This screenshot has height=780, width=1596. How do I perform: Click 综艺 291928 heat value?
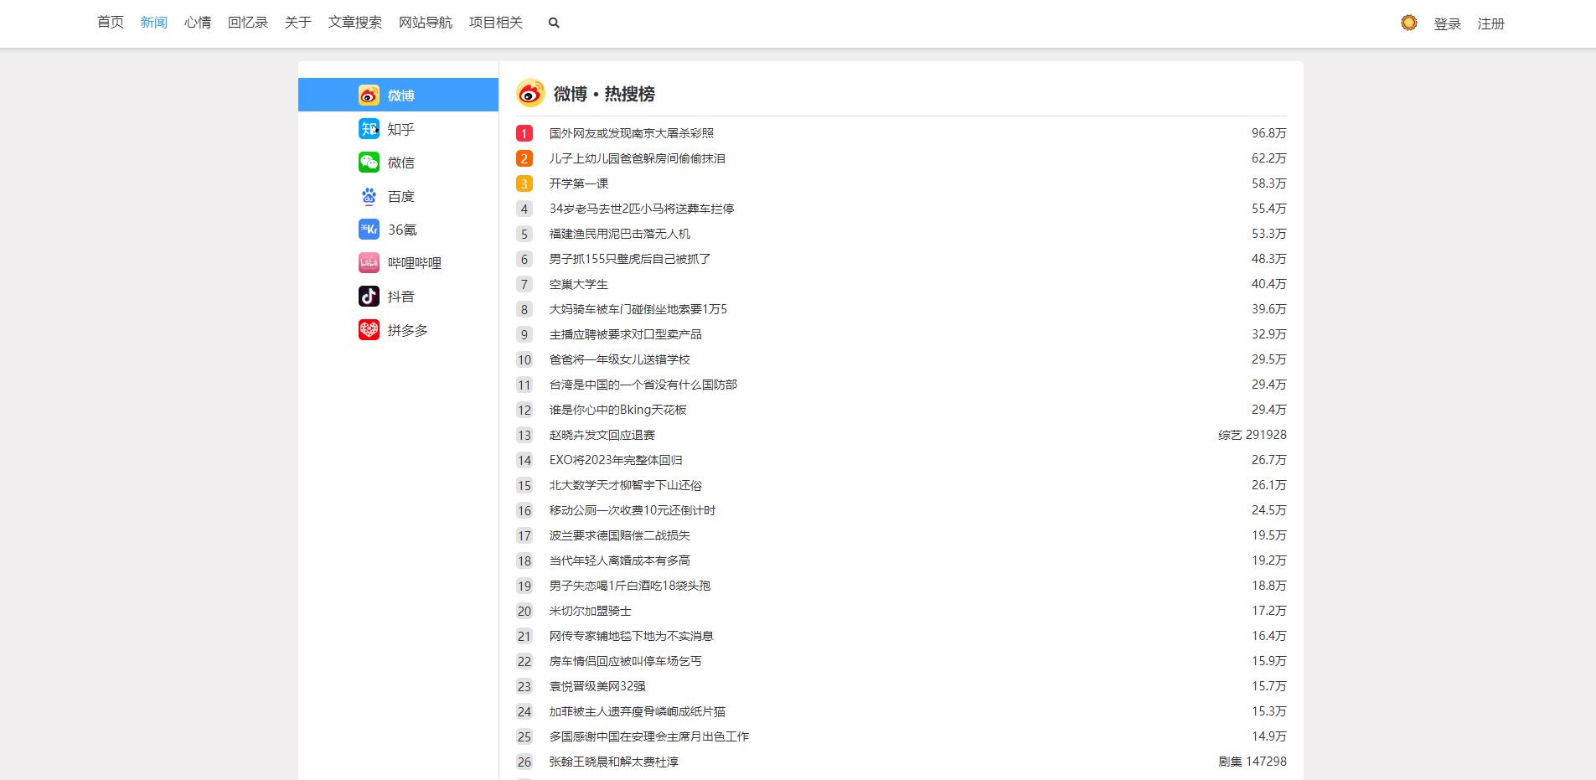(1253, 435)
